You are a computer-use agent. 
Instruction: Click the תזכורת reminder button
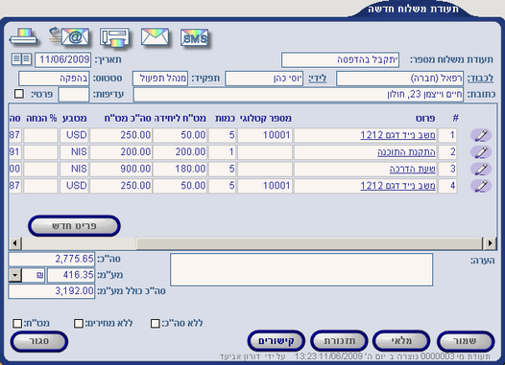tap(339, 341)
